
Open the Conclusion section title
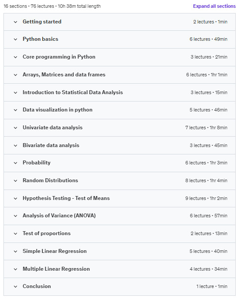[x=37, y=286]
